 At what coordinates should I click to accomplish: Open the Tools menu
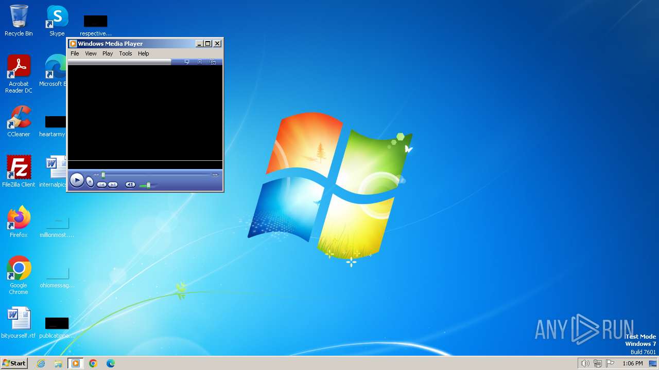(126, 53)
